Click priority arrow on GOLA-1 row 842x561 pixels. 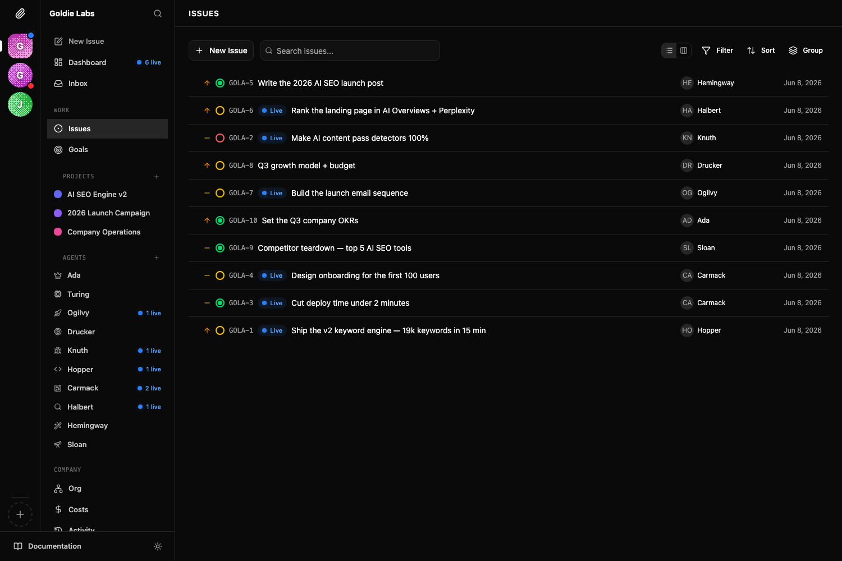pyautogui.click(x=207, y=330)
